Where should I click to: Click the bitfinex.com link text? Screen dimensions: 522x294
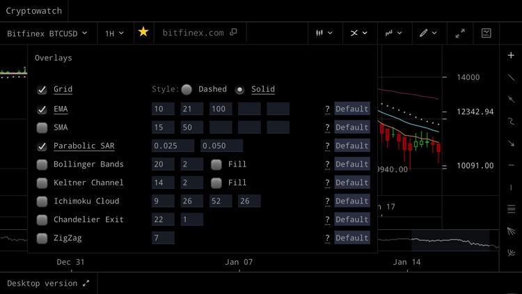(x=193, y=33)
